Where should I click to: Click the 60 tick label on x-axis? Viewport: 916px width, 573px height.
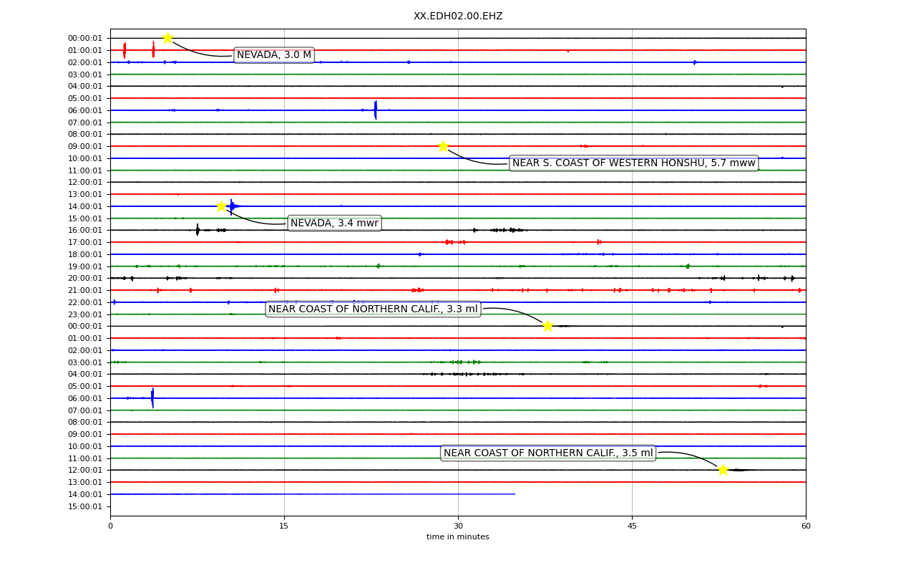click(x=806, y=526)
